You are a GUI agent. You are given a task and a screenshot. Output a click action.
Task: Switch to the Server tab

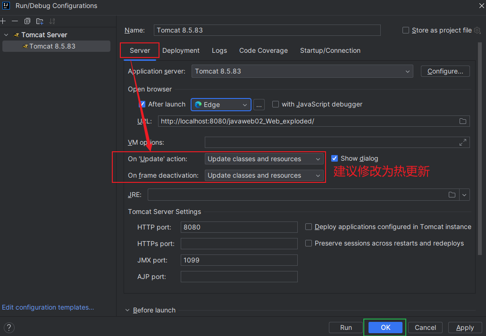(140, 50)
